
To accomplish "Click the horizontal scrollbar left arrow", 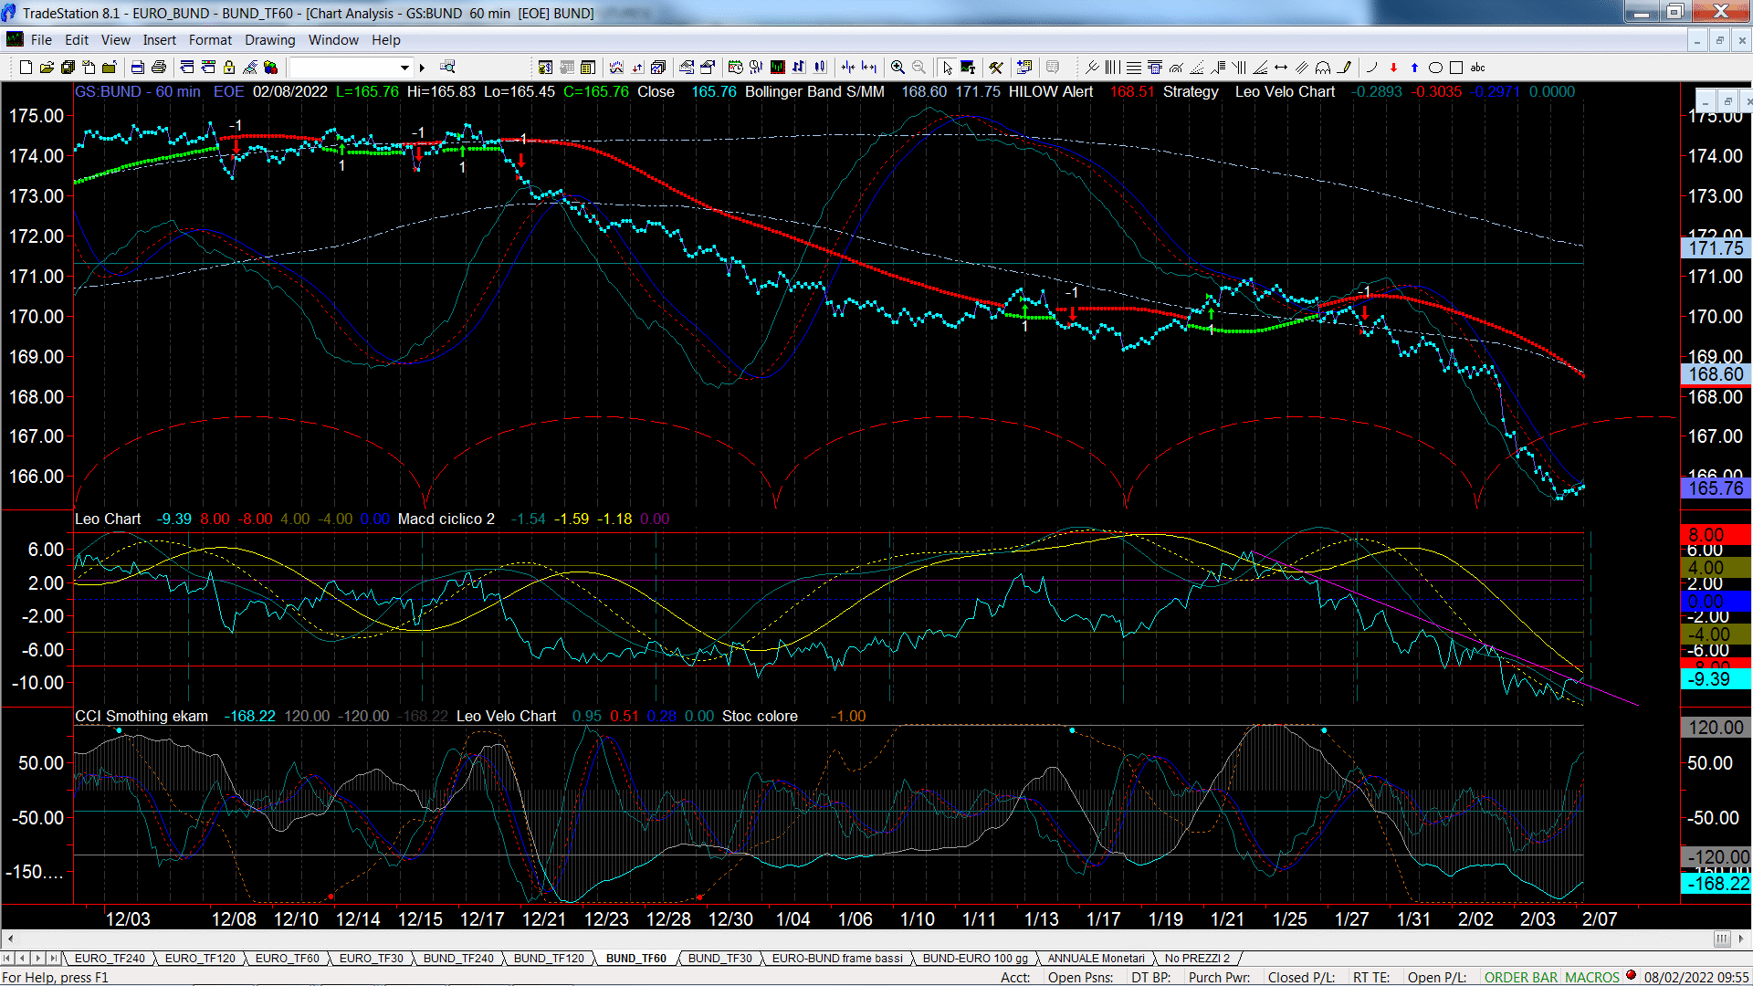I will [x=10, y=939].
